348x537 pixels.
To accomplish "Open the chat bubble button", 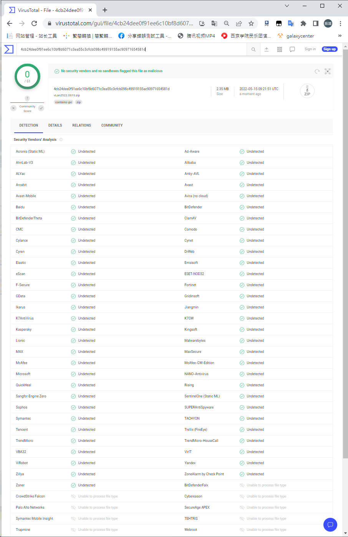I will (330, 524).
